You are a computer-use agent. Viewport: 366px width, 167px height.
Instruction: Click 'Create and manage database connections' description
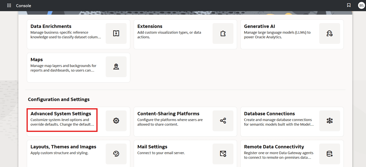pyautogui.click(x=279, y=122)
